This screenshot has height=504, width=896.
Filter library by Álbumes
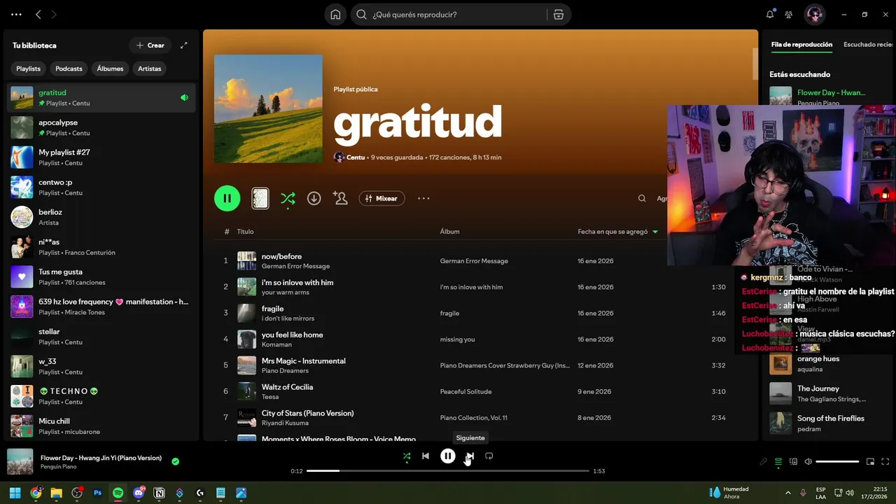110,69
